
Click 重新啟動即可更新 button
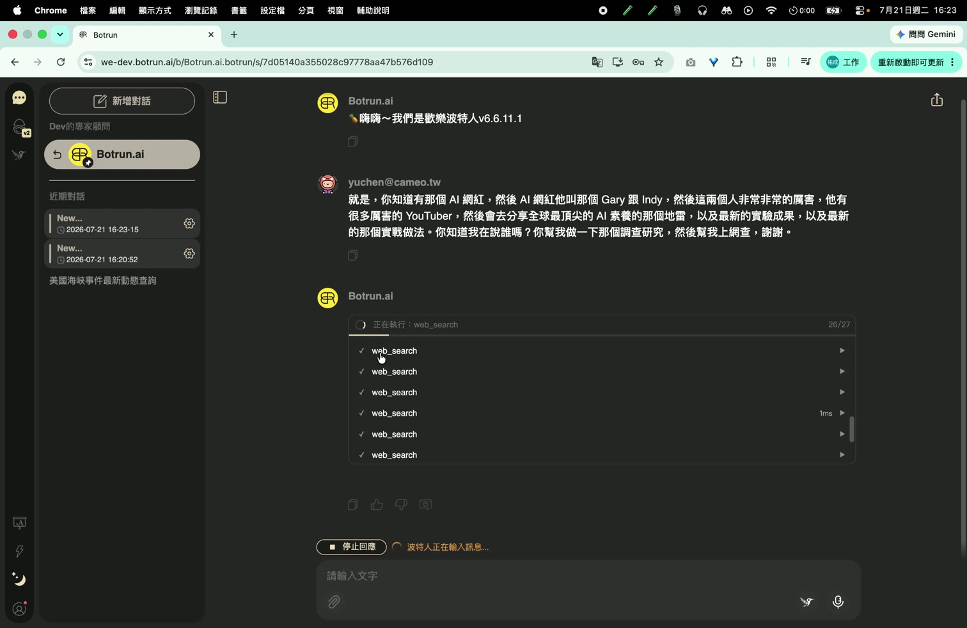click(x=916, y=62)
